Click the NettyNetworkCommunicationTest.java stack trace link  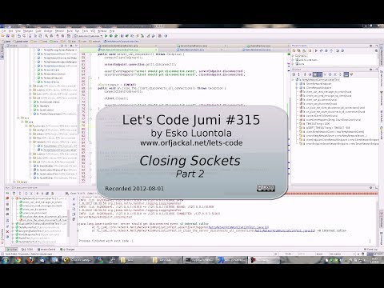238,227
